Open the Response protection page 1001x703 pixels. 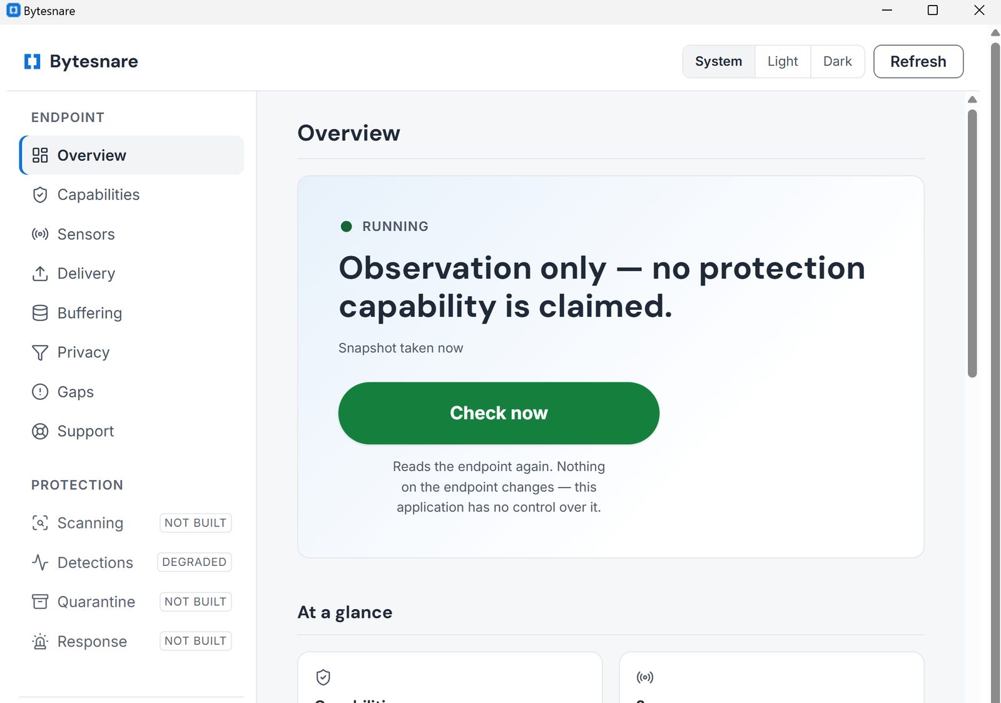131,641
